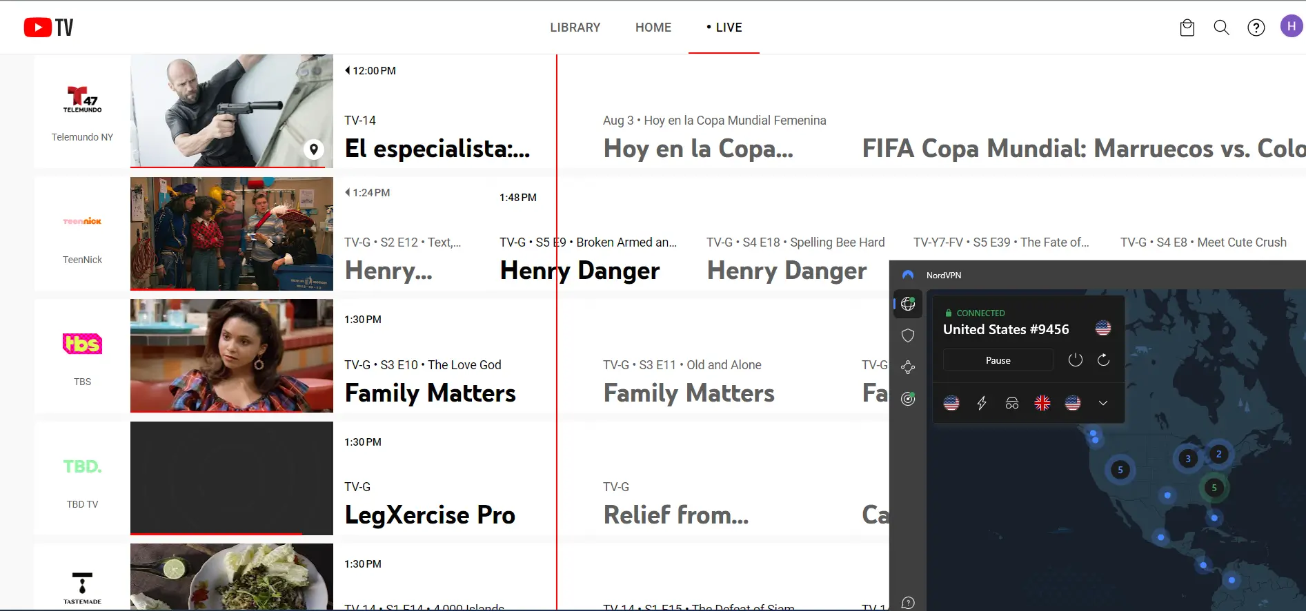
Task: Click the location pin on Telemundo thumbnail
Action: (x=314, y=149)
